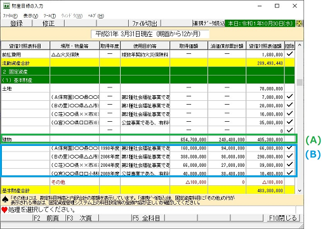Select the 1,600,000 prepaid expense value cell
The height and width of the screenshot is (229, 325).
point(265,55)
